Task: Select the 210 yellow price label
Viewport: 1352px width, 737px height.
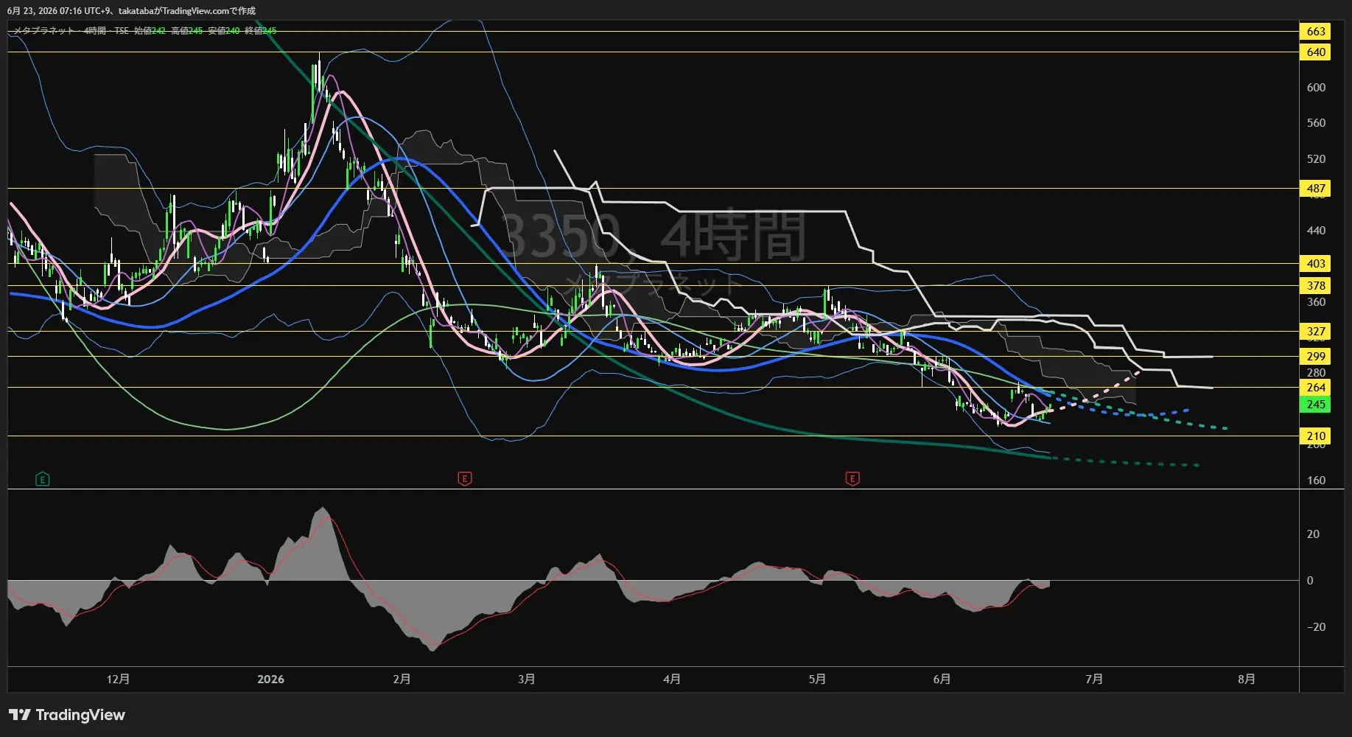Action: (1316, 436)
